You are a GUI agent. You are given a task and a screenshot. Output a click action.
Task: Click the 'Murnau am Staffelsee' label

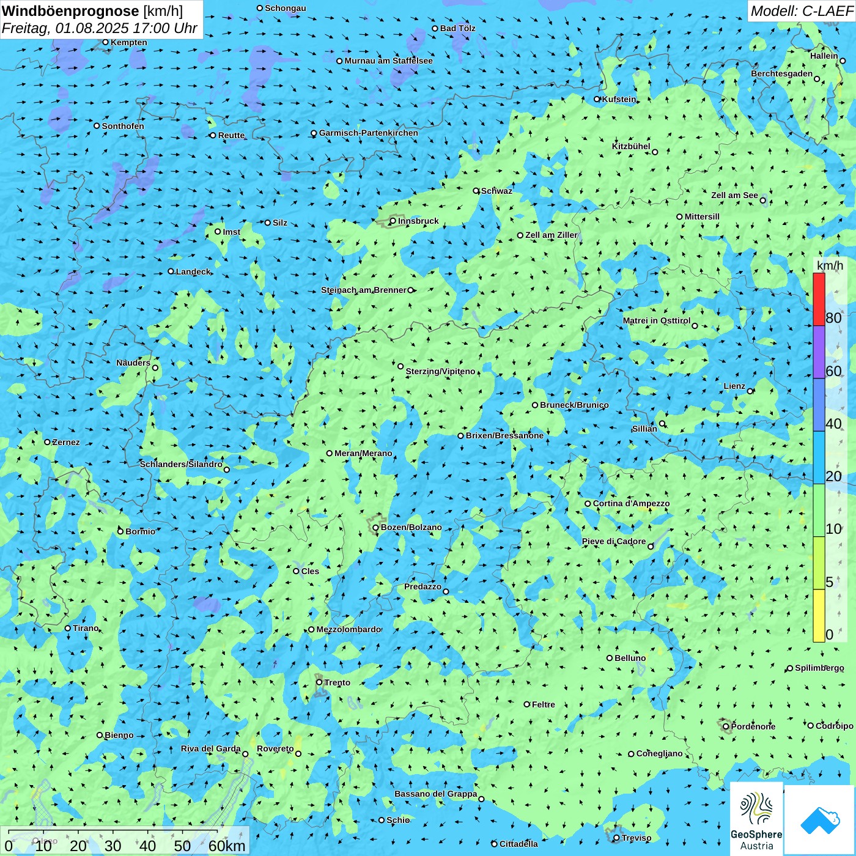coord(389,61)
